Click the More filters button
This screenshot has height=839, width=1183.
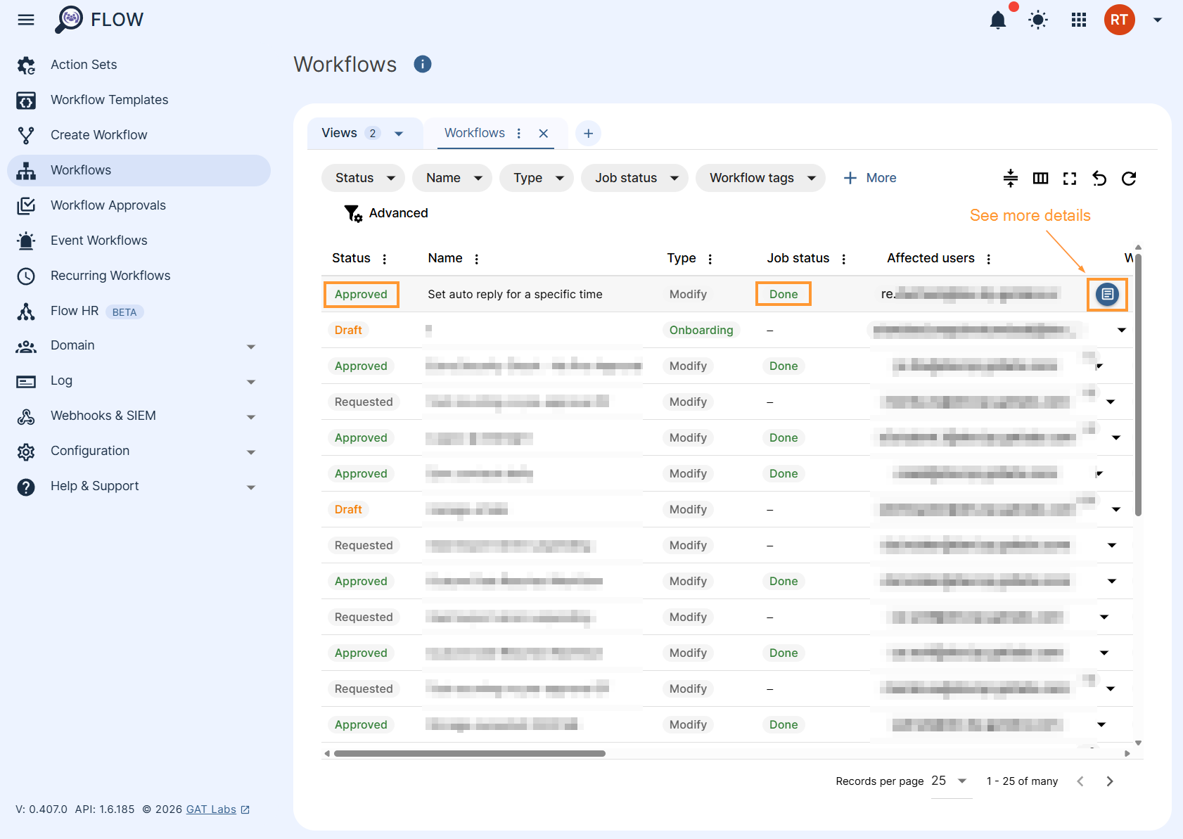click(x=870, y=177)
